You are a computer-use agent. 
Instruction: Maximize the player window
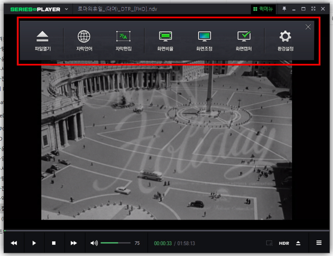303,9
